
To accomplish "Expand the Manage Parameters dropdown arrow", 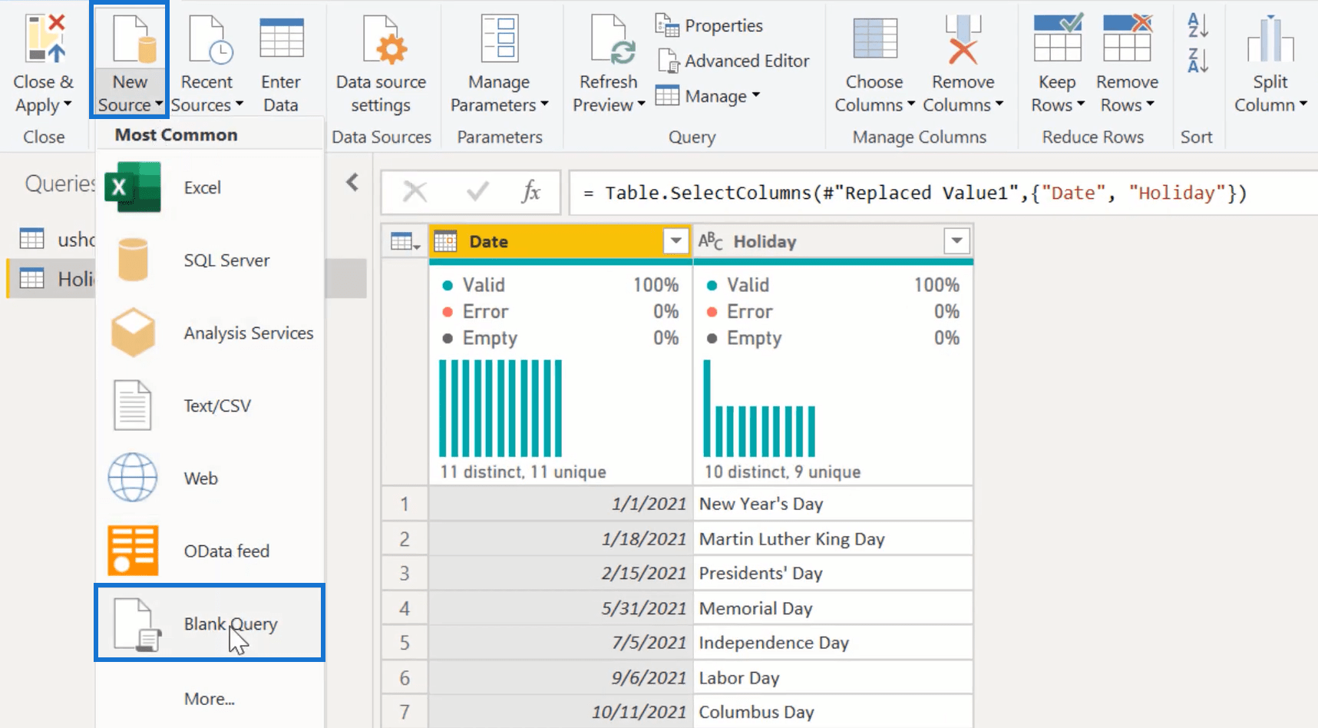I will coord(544,104).
